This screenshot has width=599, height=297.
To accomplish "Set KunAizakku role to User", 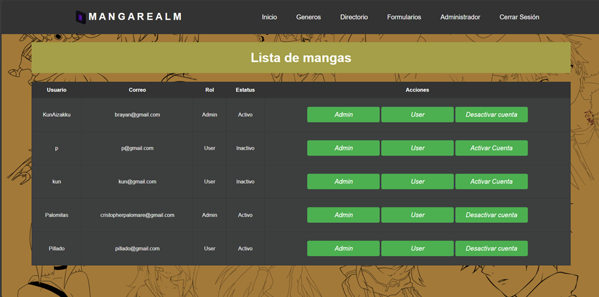I will (418, 114).
